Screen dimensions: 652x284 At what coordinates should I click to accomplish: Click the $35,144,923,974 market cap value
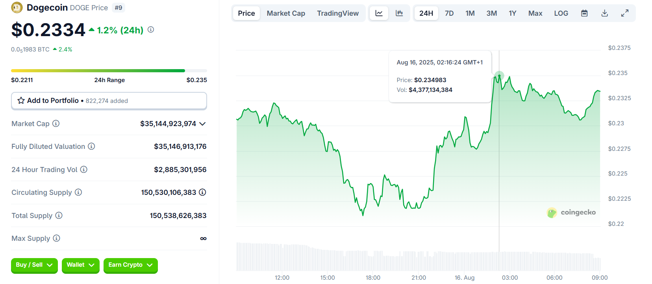[x=168, y=124]
